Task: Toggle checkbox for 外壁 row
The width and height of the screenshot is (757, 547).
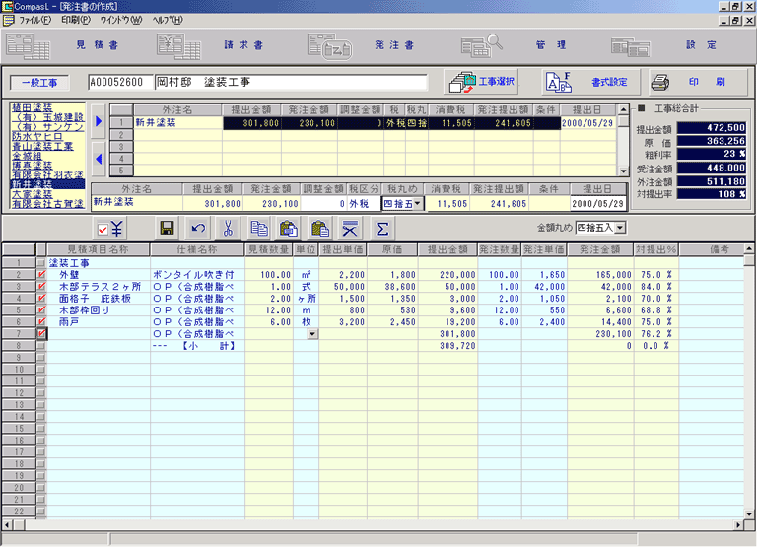Action: click(41, 274)
